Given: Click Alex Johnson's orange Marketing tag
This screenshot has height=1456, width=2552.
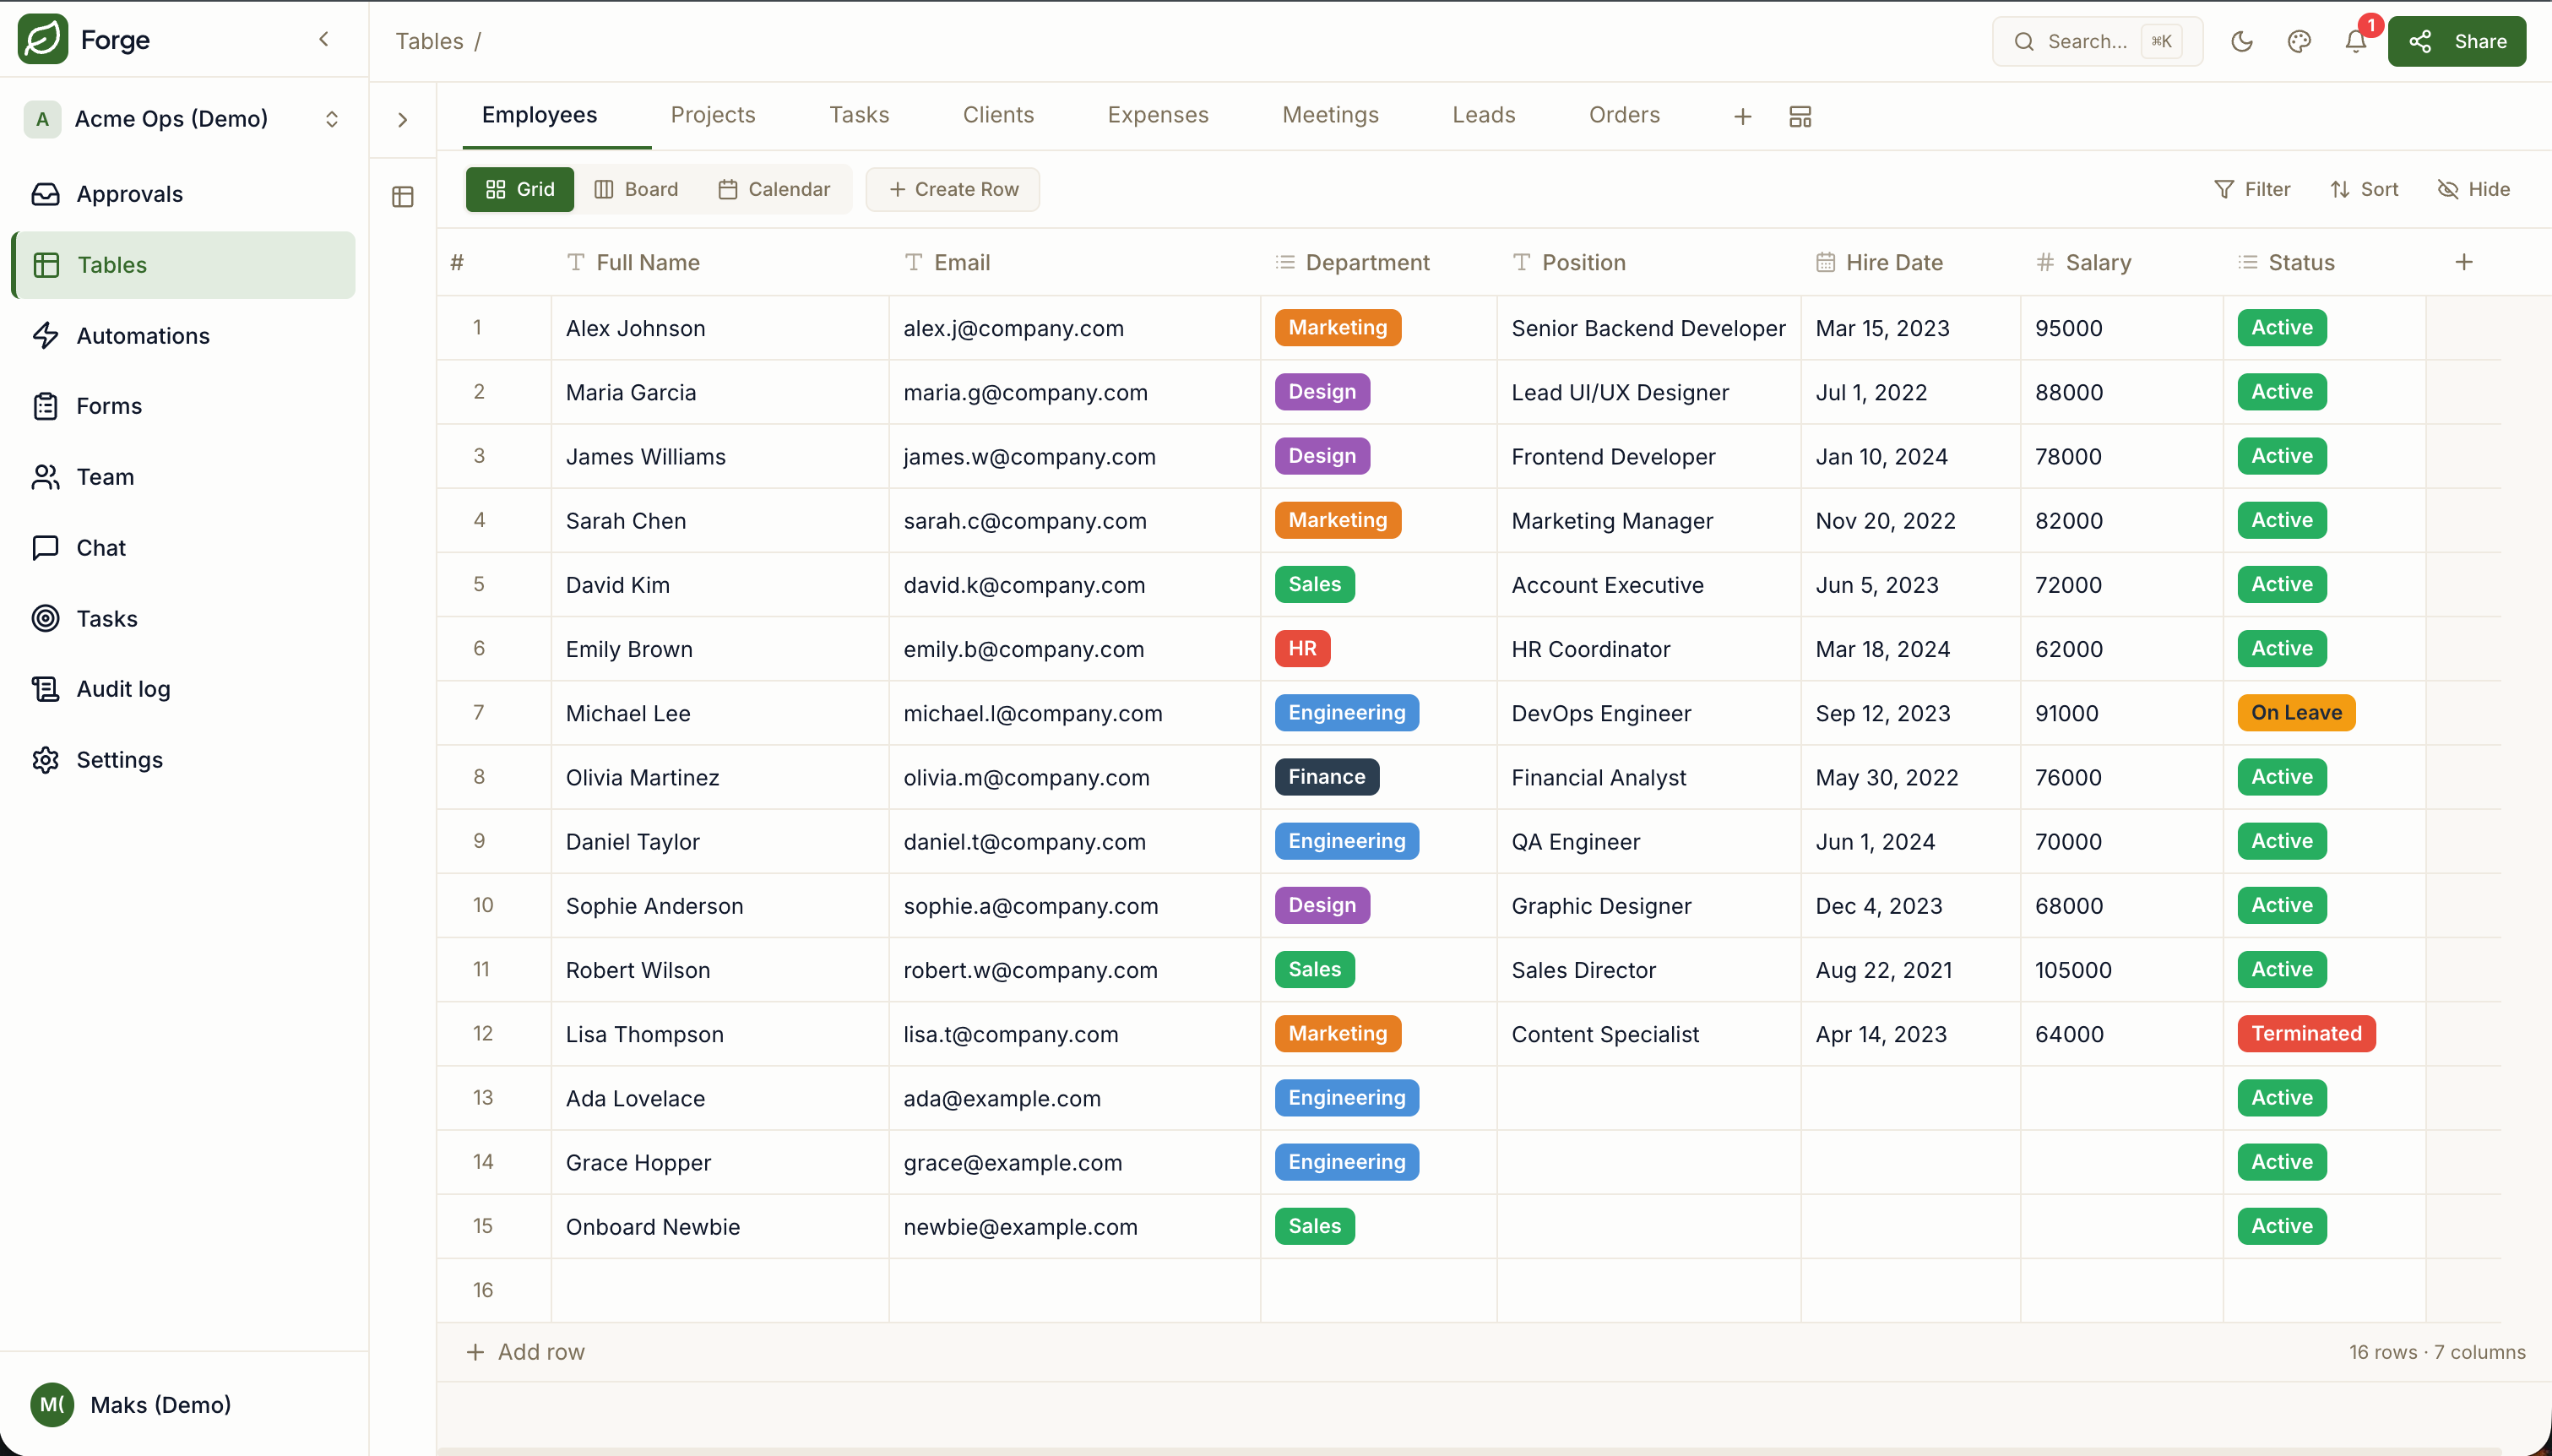Looking at the screenshot, I should click(x=1338, y=328).
